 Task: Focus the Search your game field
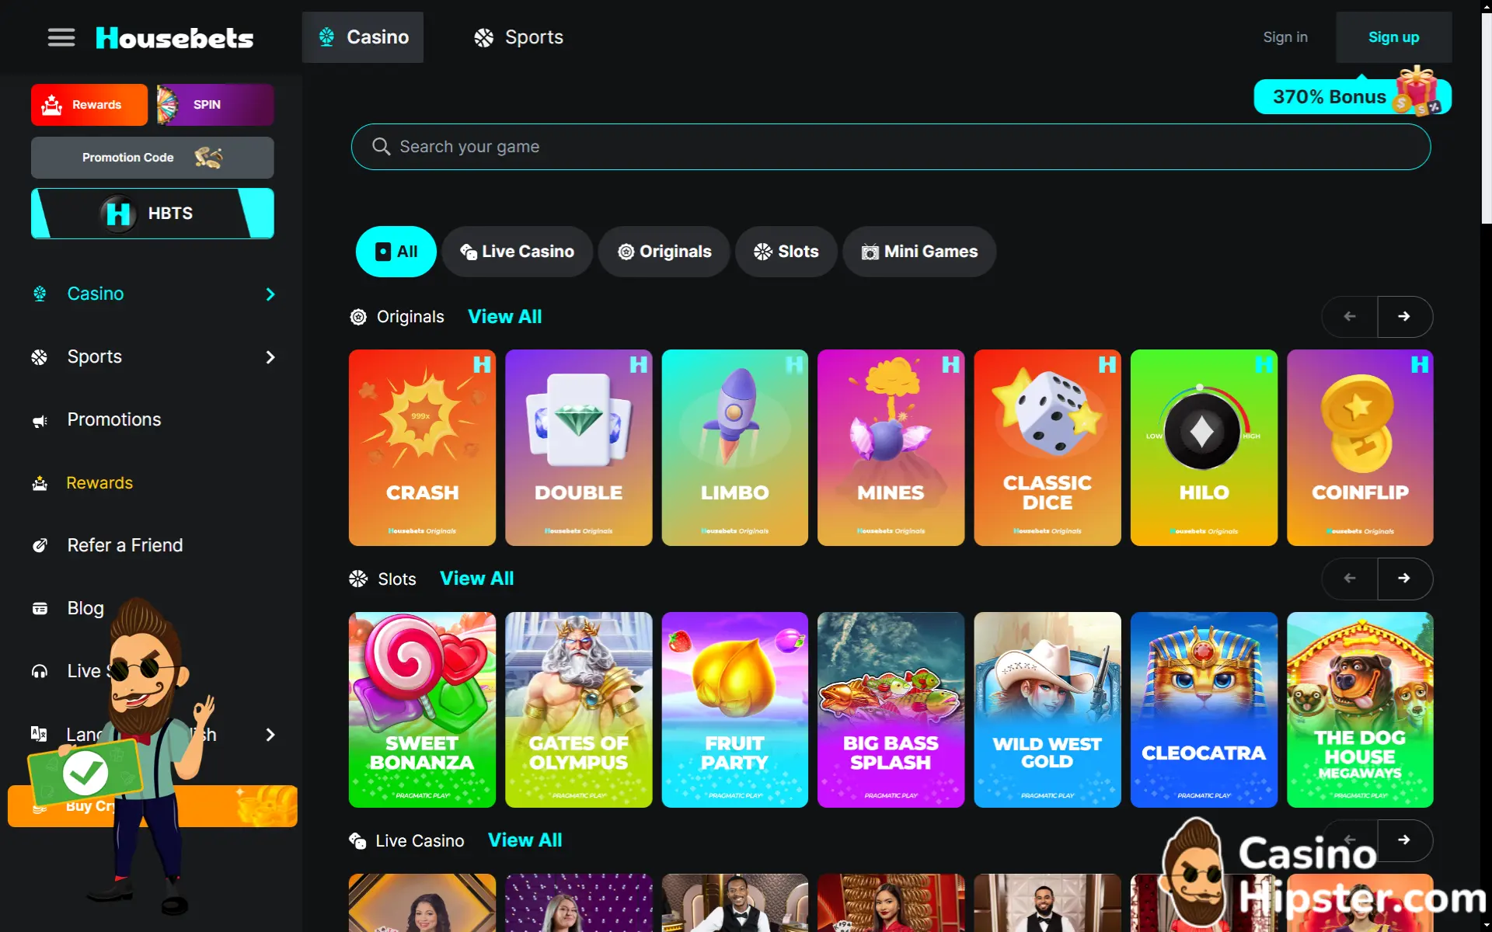point(891,147)
